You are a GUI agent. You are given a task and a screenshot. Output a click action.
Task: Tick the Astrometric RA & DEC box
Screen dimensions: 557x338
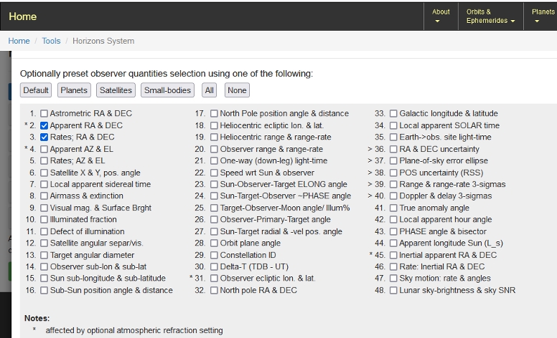[45, 113]
